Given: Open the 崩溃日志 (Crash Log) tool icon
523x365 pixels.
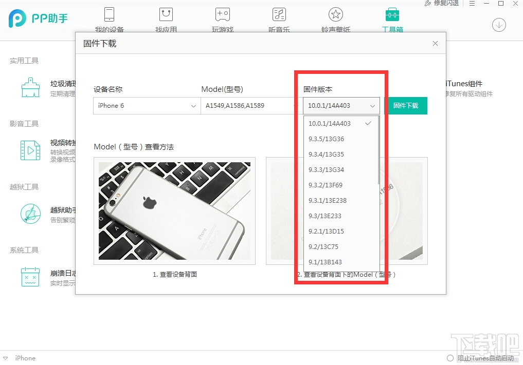Looking at the screenshot, I should (30, 277).
